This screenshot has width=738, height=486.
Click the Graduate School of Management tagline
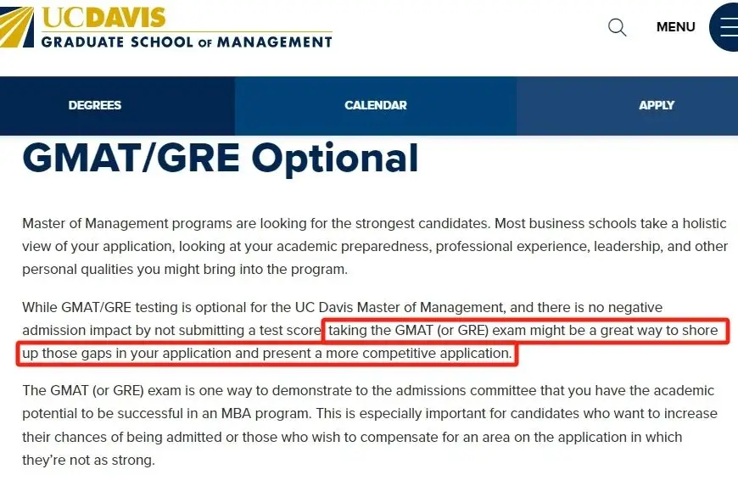point(187,41)
